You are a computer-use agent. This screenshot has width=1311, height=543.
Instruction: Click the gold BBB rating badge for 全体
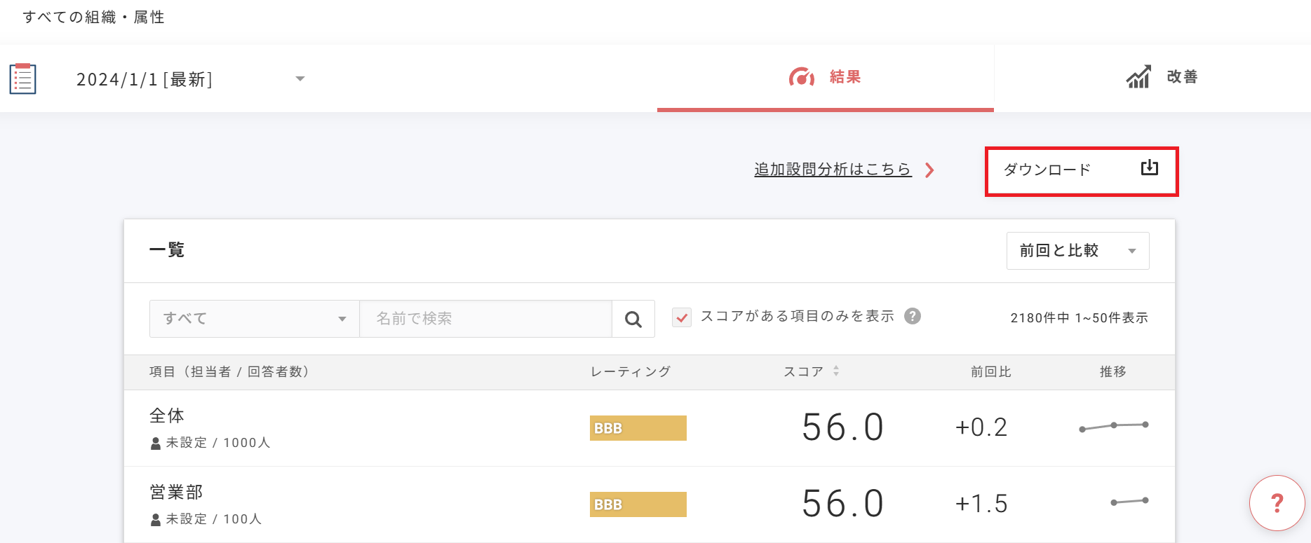point(637,427)
